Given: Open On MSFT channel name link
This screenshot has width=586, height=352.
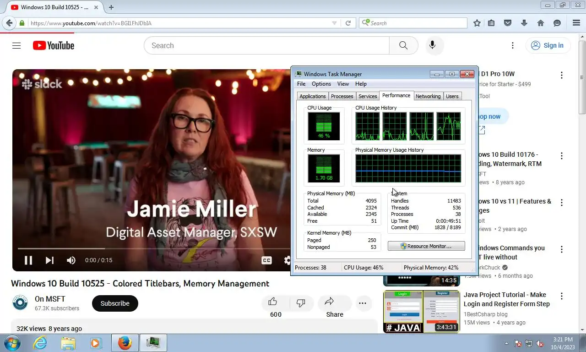Looking at the screenshot, I should click(50, 299).
